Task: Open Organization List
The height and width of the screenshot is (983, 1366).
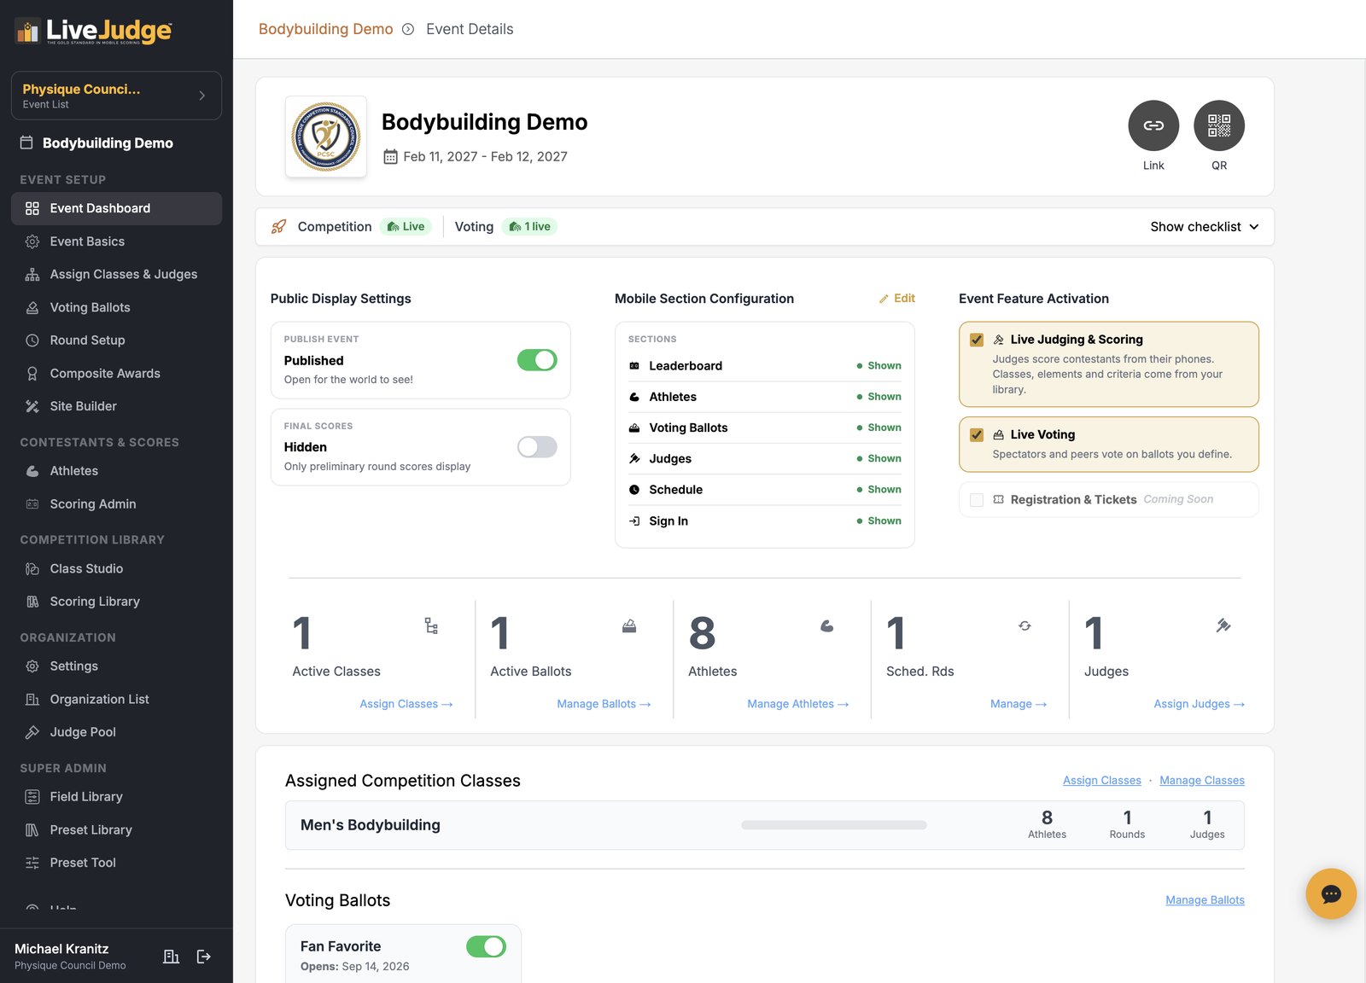Action: [x=116, y=699]
